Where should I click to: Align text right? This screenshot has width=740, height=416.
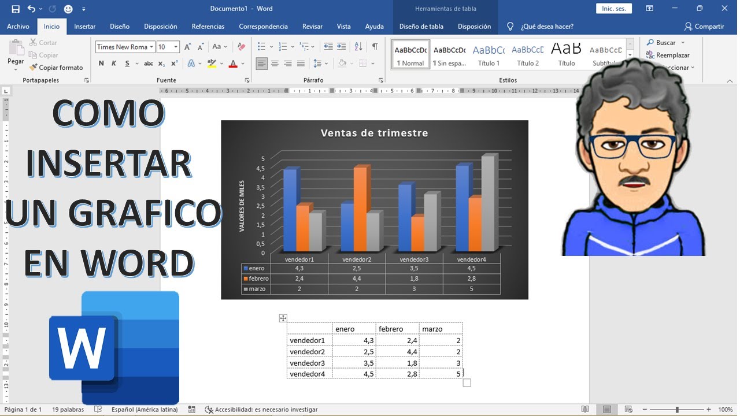[x=288, y=64]
